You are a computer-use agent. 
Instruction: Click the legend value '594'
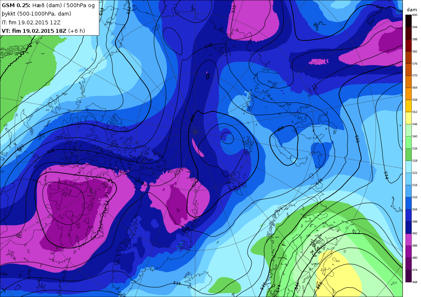coord(415,27)
